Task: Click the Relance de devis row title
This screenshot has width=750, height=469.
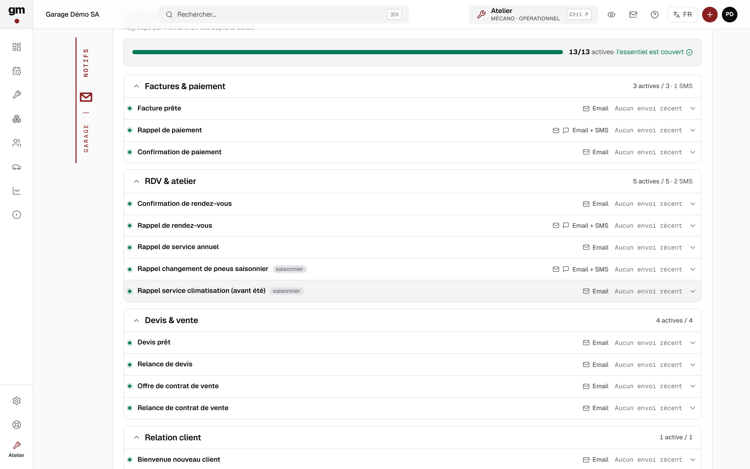Action: (x=165, y=364)
